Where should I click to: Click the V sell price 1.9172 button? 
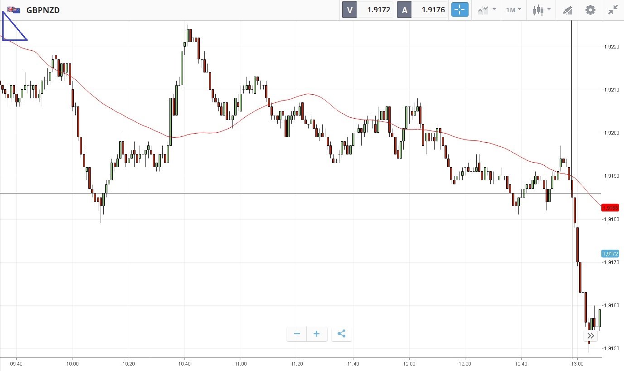368,10
